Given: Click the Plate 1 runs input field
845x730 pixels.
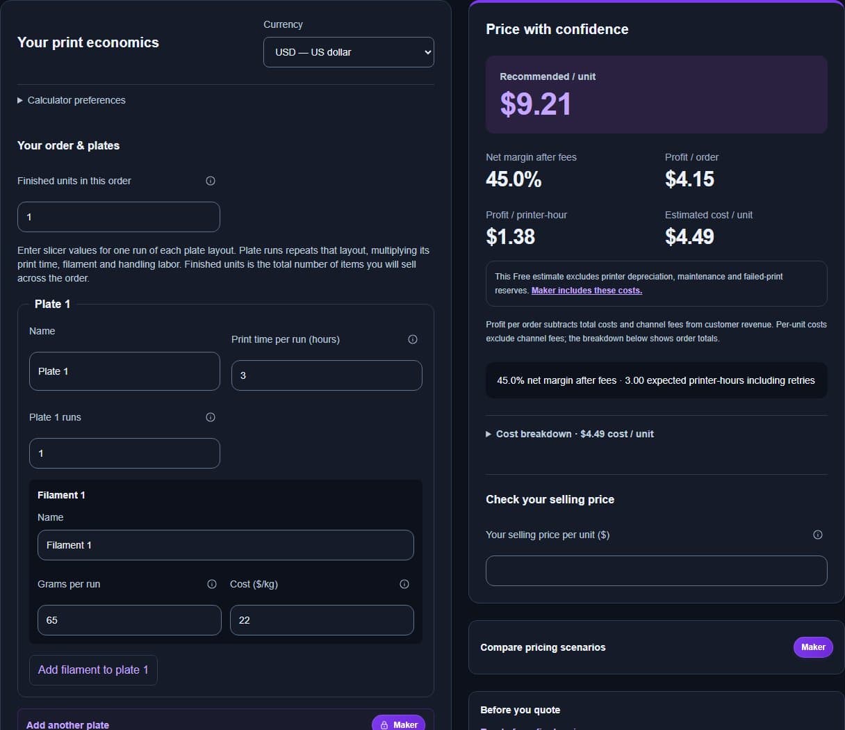Looking at the screenshot, I should pyautogui.click(x=124, y=453).
